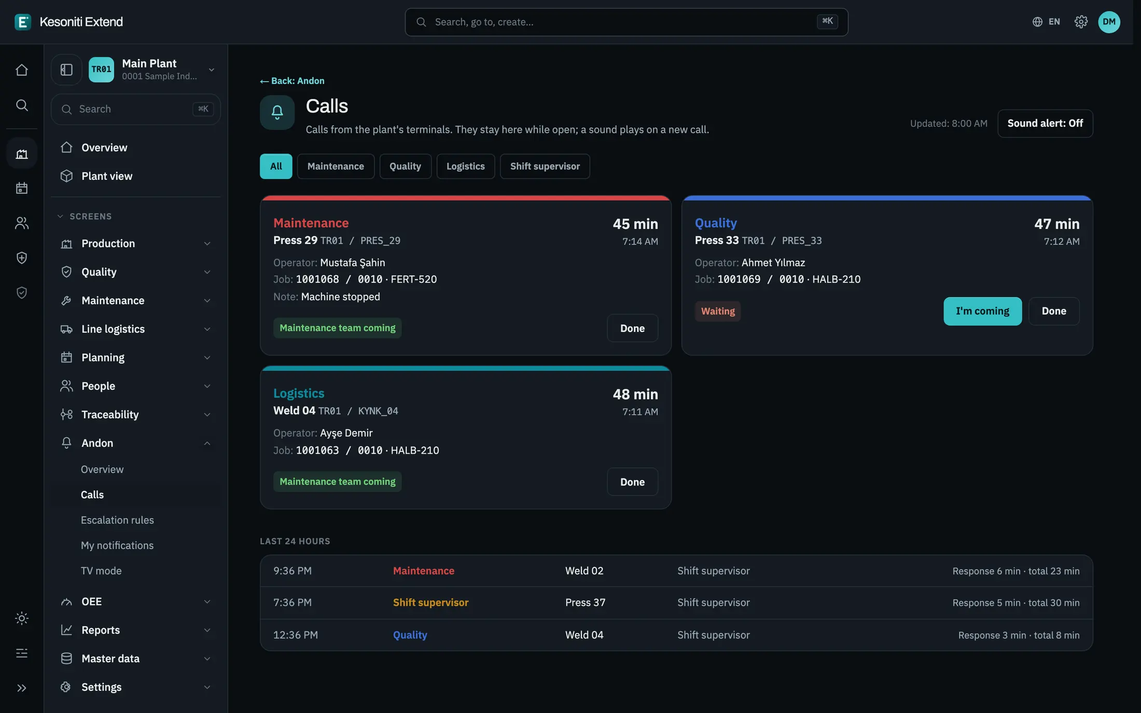Click I'm coming on Press 33 call
The height and width of the screenshot is (713, 1141).
[982, 311]
